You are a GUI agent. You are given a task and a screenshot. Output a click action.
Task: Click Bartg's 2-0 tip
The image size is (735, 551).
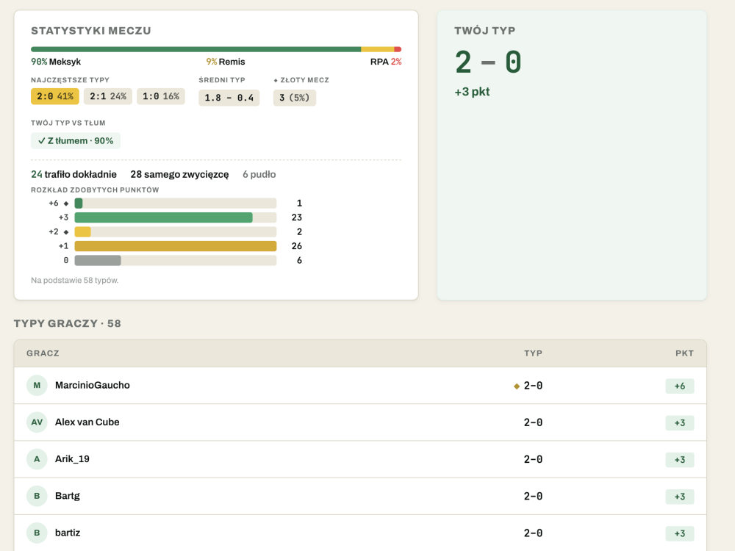(x=533, y=496)
